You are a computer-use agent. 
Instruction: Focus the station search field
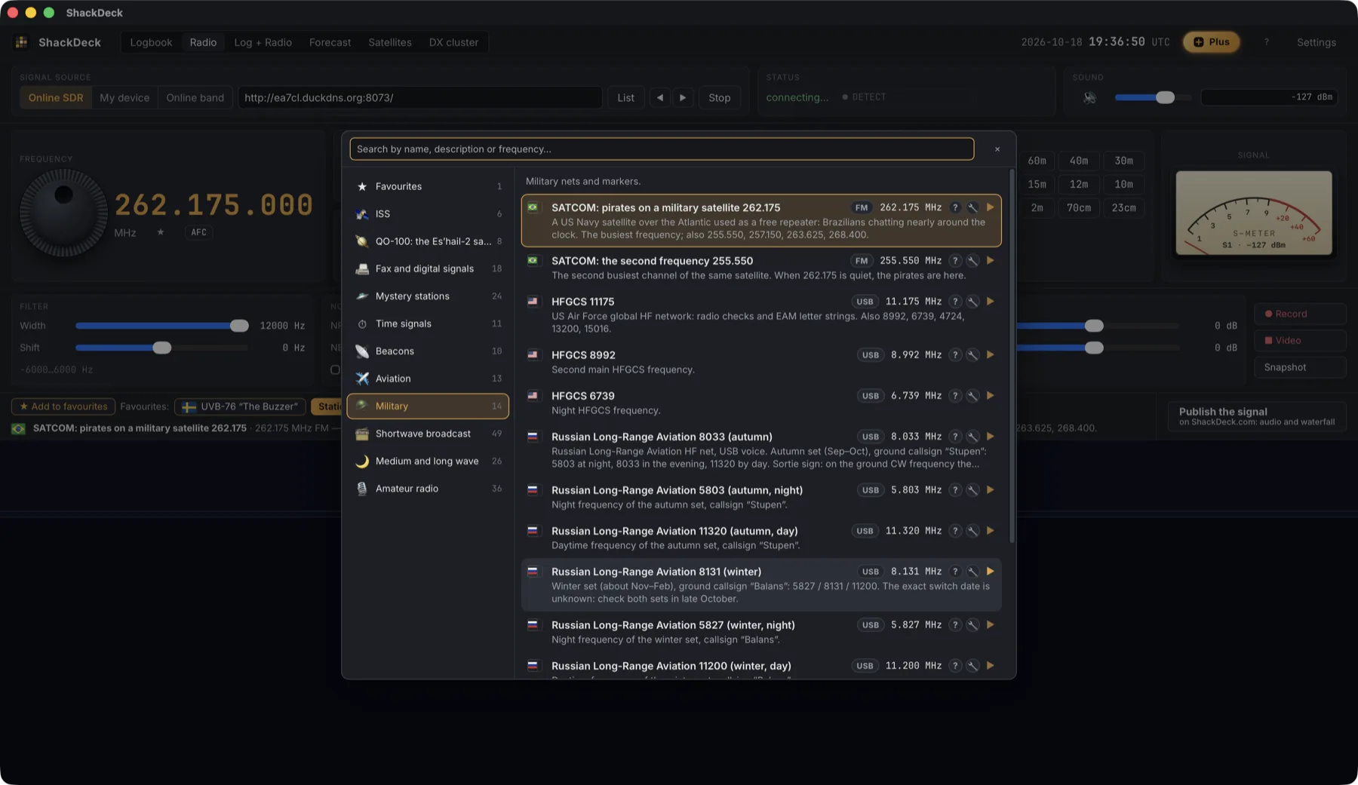[x=662, y=149]
